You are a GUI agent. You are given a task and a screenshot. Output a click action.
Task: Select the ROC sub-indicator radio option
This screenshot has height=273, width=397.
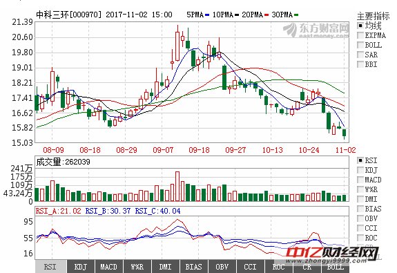pos(360,238)
